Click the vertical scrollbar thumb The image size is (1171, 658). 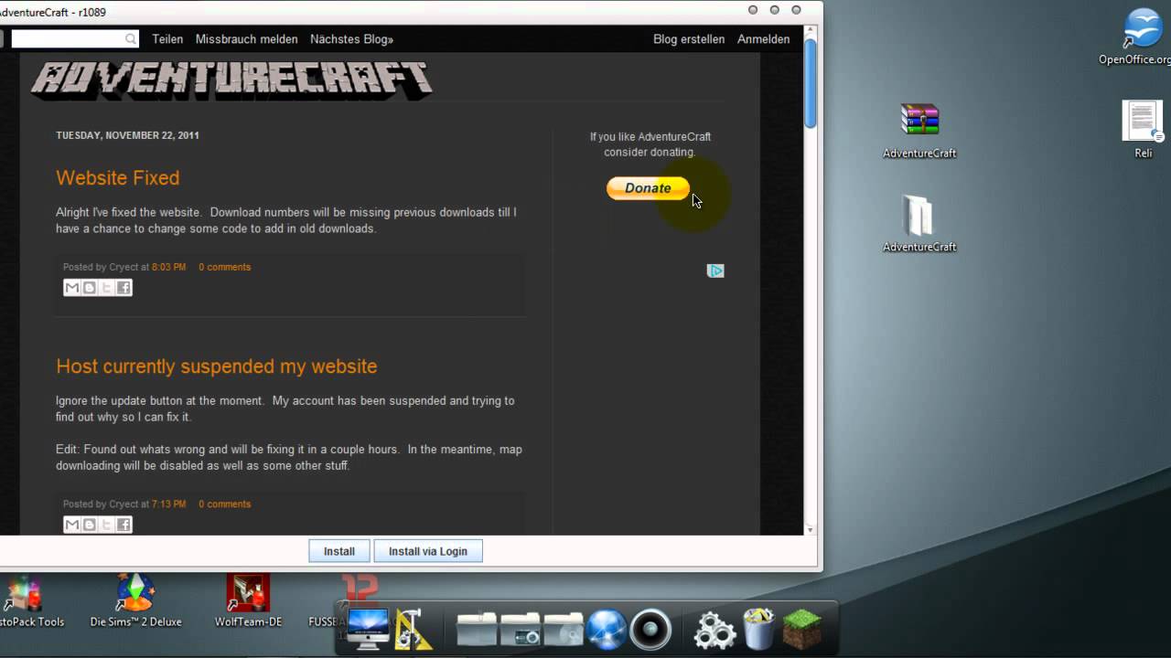point(810,84)
